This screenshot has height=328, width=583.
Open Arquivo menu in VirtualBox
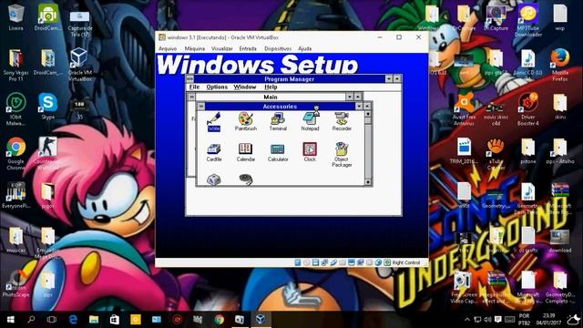point(168,48)
